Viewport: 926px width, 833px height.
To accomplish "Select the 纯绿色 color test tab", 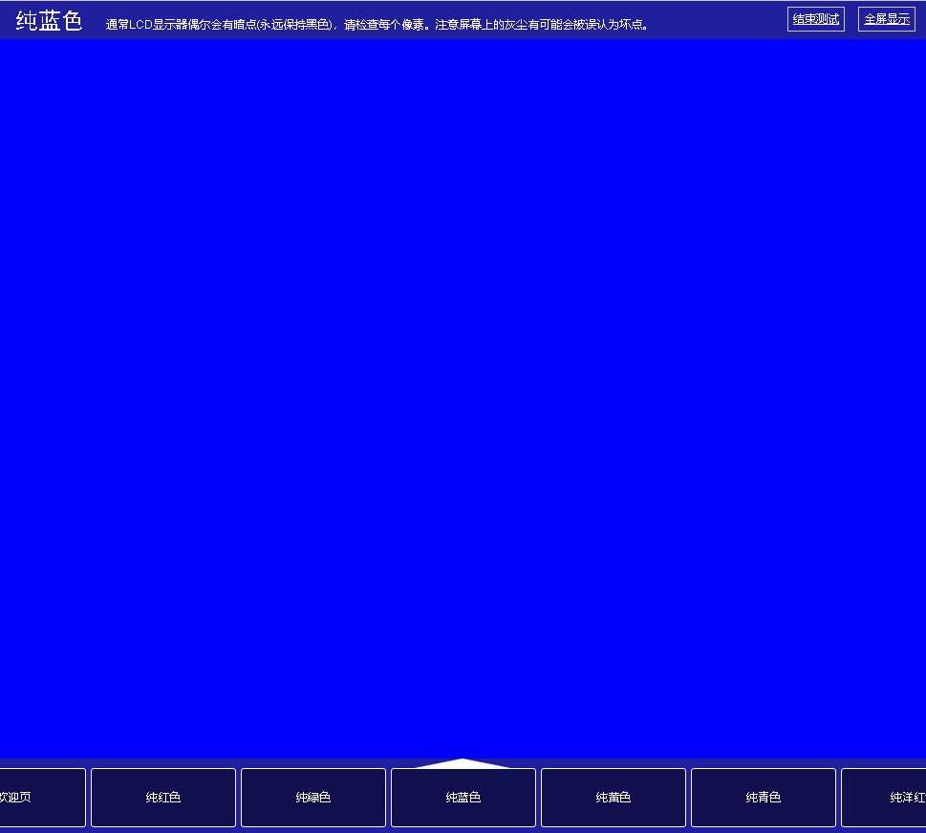I will click(313, 798).
